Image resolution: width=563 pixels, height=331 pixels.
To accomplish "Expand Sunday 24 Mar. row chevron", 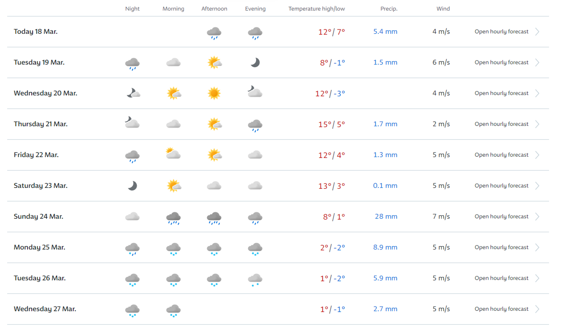I will 537,216.
